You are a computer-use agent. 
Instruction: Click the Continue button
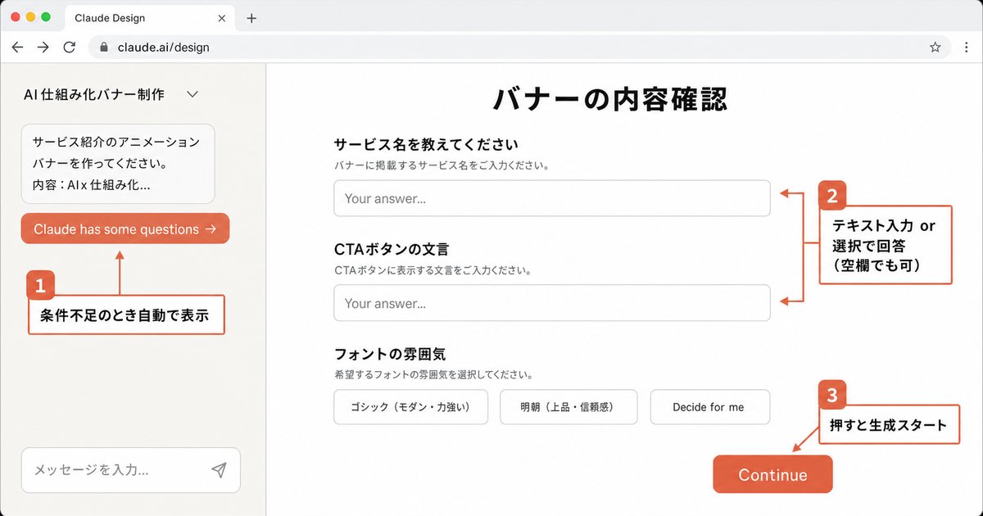[x=772, y=474]
